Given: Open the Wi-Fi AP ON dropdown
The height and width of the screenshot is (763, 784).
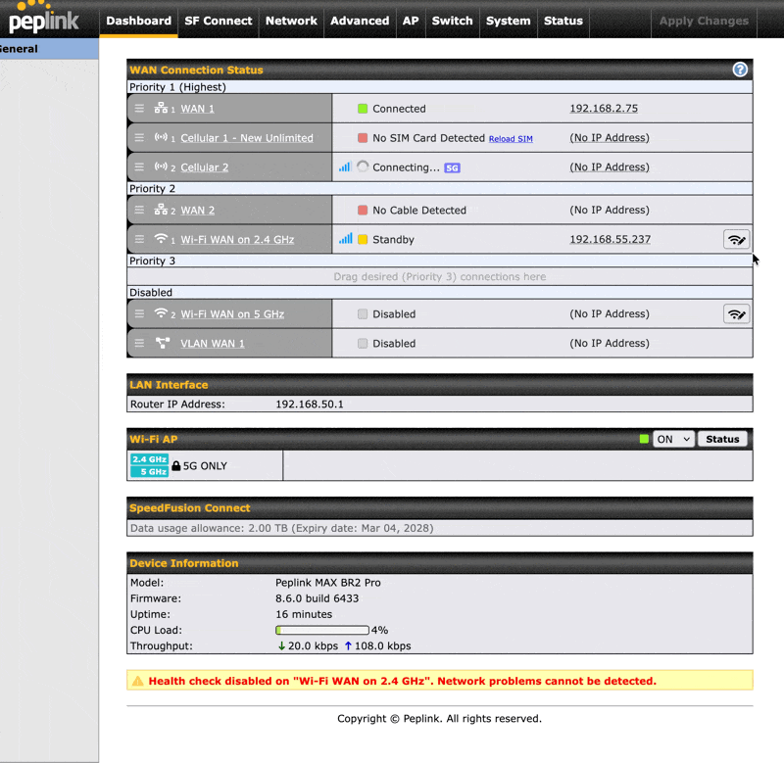Looking at the screenshot, I should [x=673, y=439].
